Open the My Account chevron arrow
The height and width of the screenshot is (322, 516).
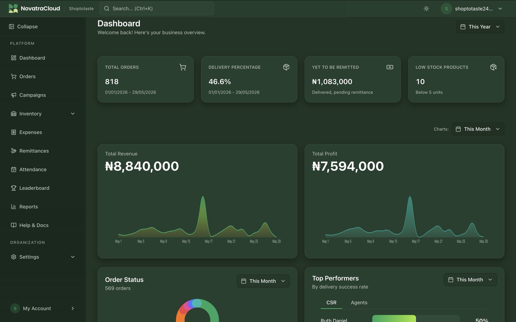[73, 308]
